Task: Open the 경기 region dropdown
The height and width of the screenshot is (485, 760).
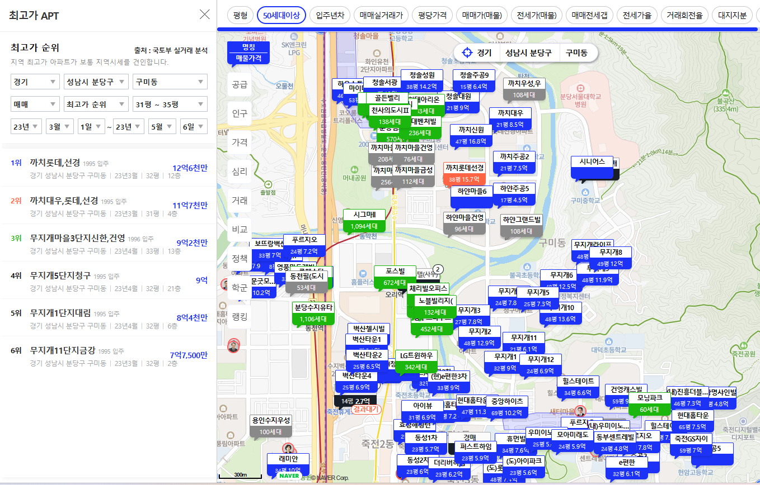Action: point(35,82)
